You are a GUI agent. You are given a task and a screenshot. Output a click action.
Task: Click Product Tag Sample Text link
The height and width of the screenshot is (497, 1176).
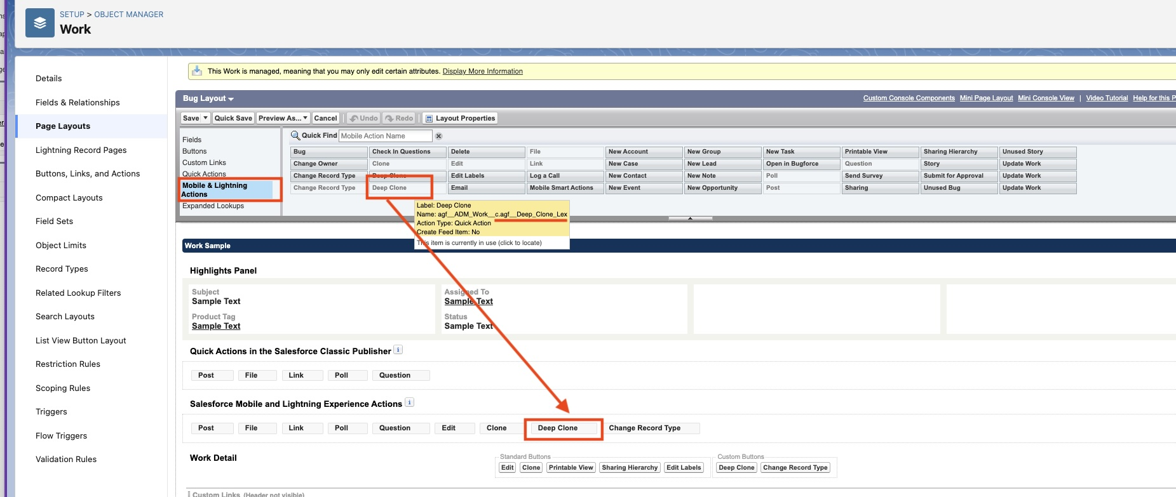coord(216,326)
